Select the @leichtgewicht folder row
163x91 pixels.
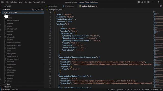click(x=23, y=56)
